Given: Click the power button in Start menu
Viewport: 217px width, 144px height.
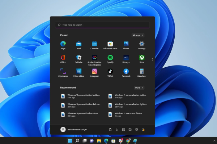Looking at the screenshot, I should click(143, 130).
